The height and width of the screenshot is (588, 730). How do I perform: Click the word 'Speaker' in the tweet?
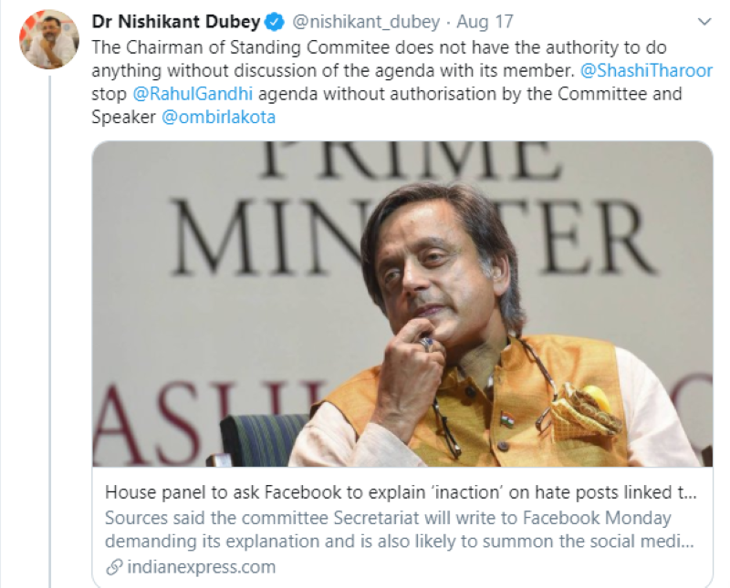point(123,118)
